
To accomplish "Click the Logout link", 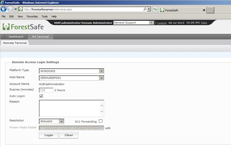I will tap(162, 23).
